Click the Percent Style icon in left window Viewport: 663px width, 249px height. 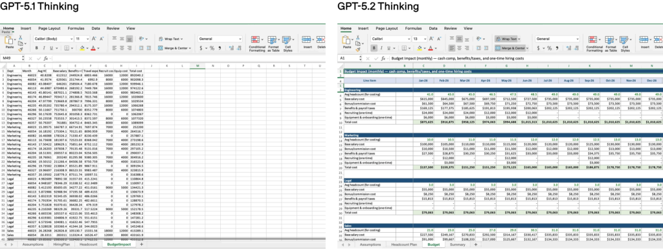click(x=212, y=48)
